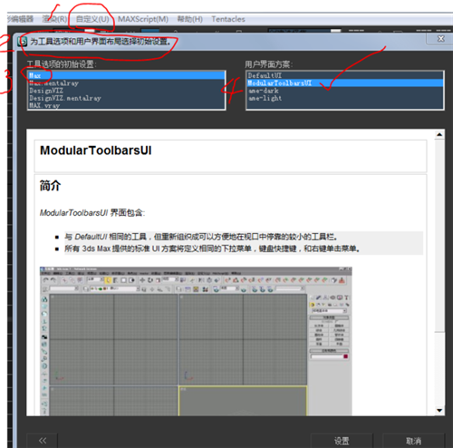Open the 帮助(H) menu
The width and height of the screenshot is (453, 448).
tap(189, 19)
